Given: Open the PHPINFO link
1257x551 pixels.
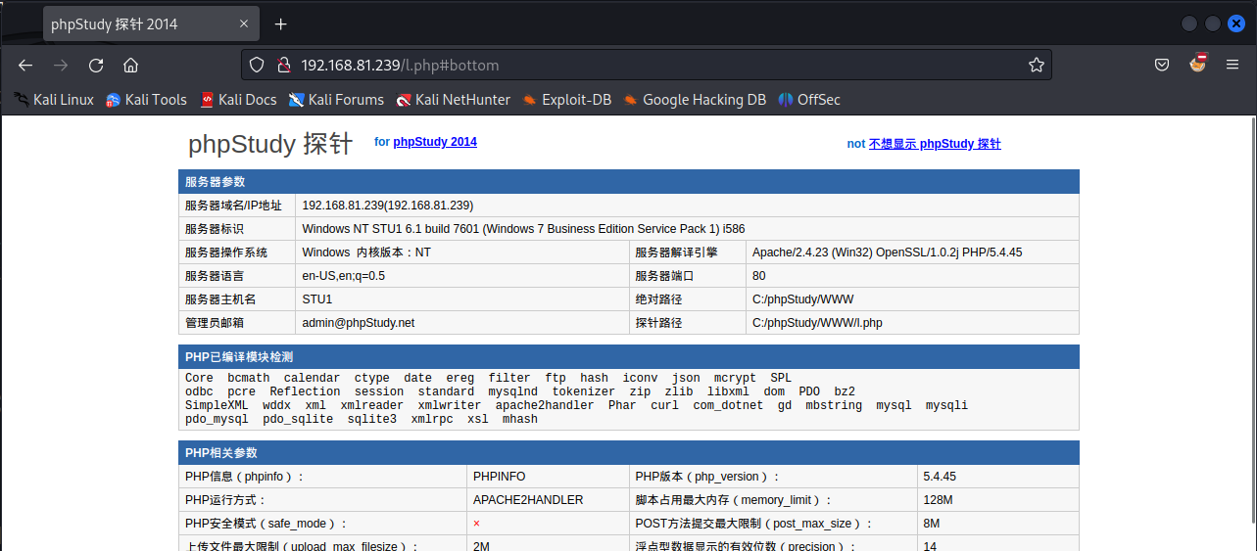Looking at the screenshot, I should [499, 477].
